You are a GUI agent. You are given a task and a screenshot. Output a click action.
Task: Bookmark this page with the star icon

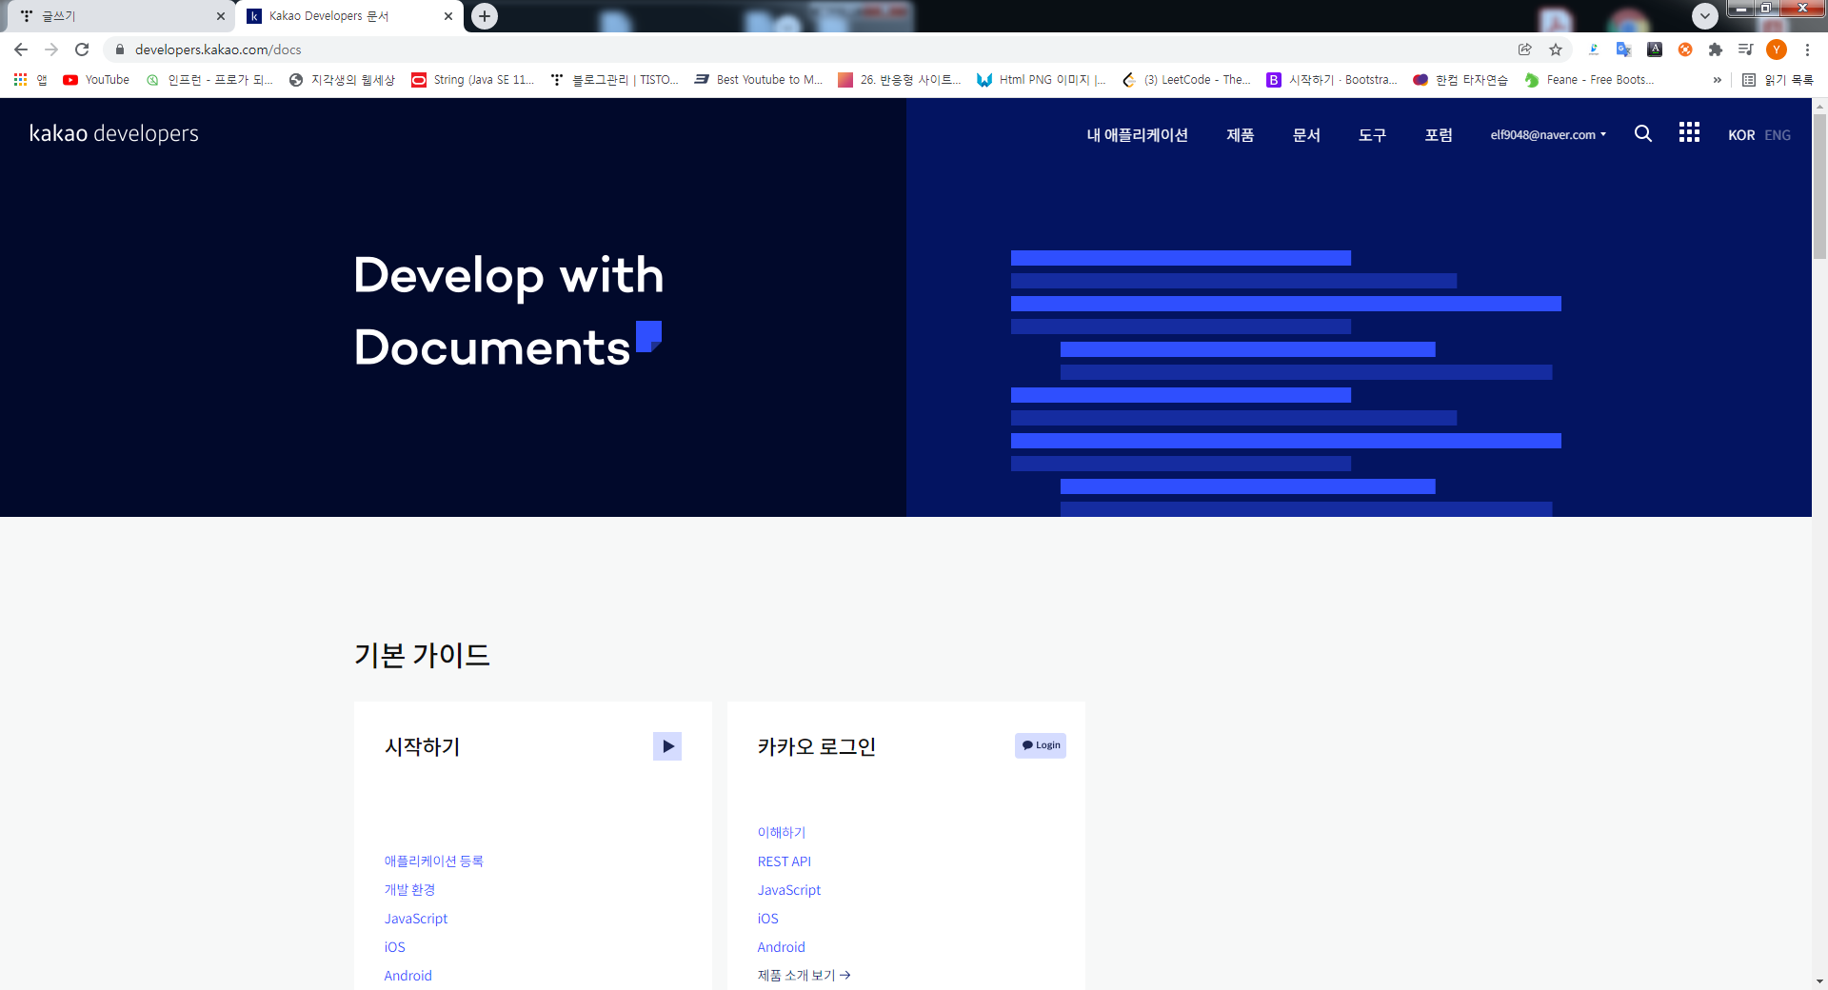pos(1556,49)
